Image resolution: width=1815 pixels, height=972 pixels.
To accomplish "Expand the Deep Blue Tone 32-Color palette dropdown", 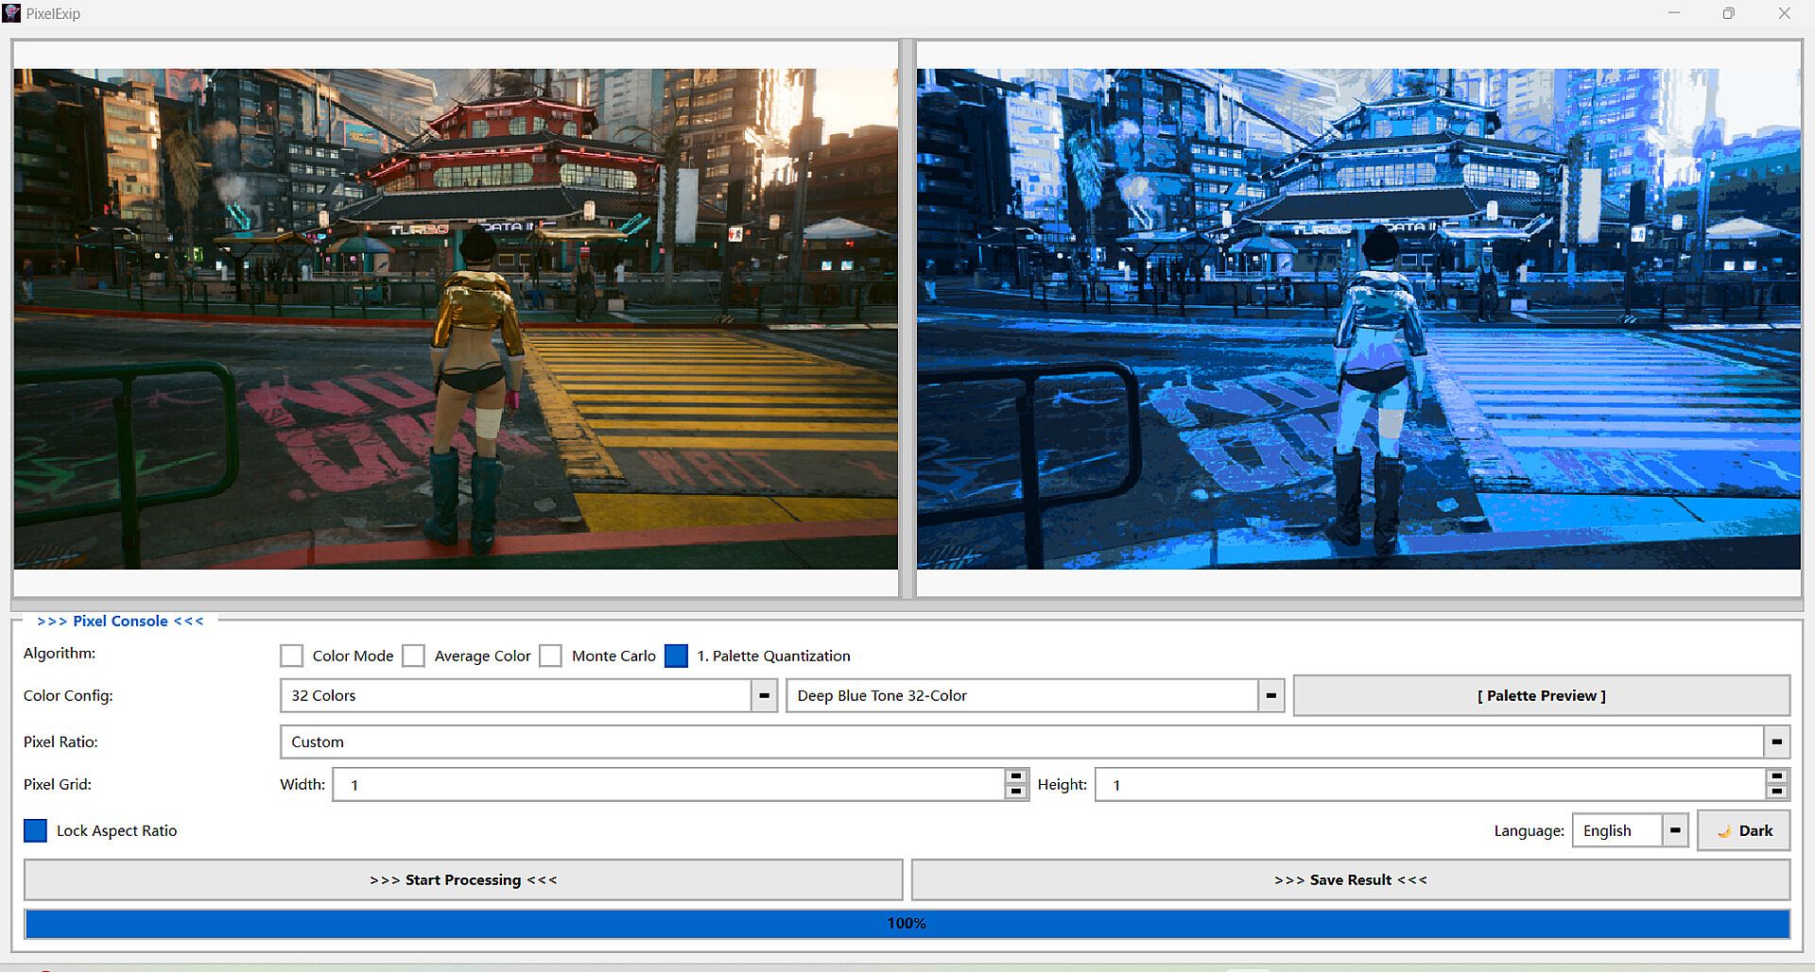I will [x=1270, y=696].
